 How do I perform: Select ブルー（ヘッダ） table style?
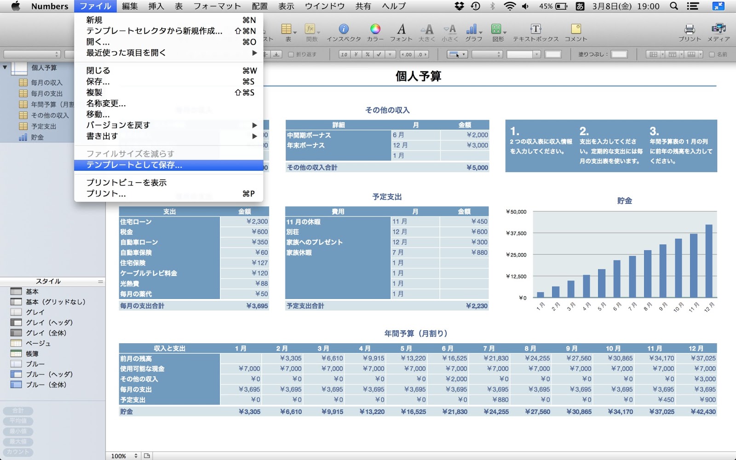42,374
